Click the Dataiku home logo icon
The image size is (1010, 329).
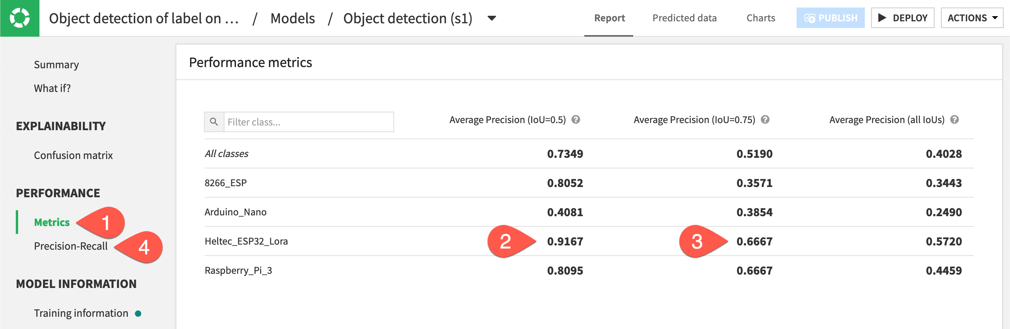20,18
